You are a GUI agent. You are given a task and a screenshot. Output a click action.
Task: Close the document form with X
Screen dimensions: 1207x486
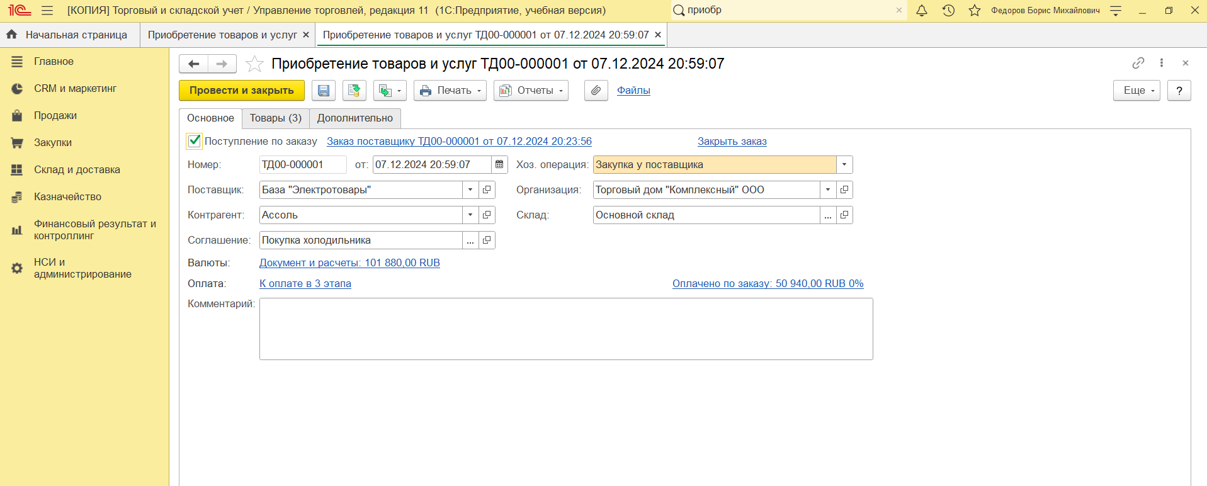pos(1186,63)
